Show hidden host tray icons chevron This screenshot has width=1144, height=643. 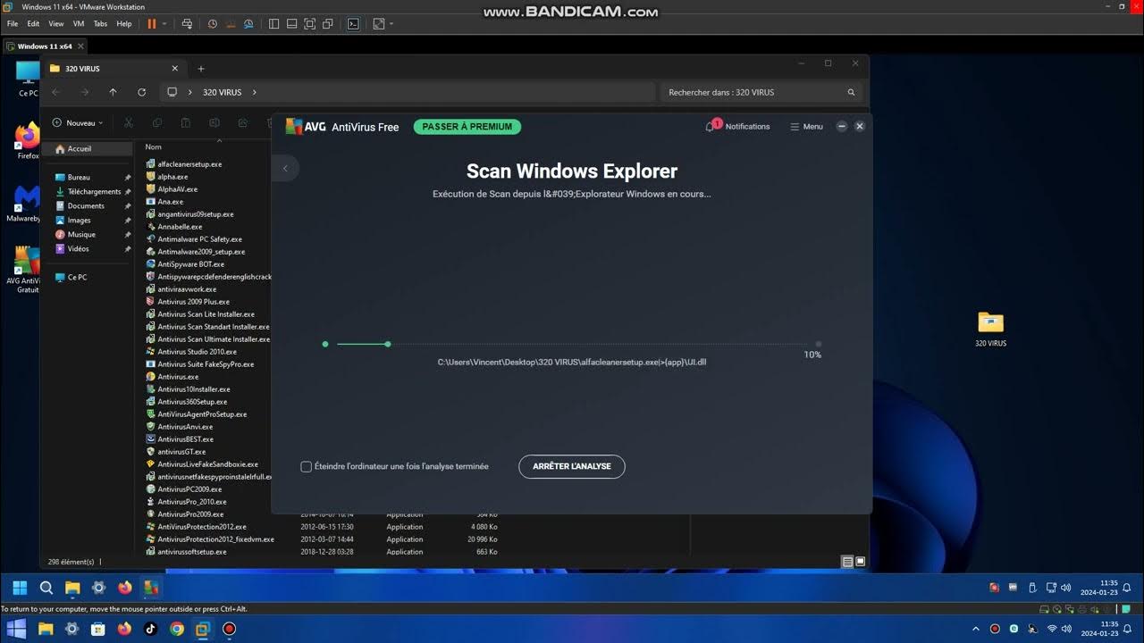click(x=976, y=629)
